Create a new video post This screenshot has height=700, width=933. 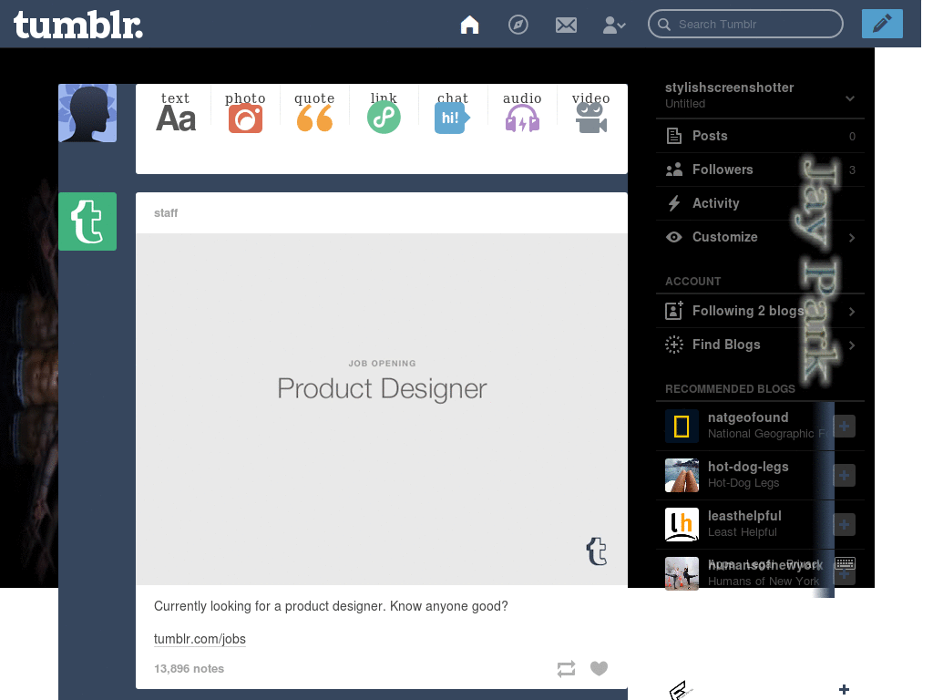pos(590,111)
